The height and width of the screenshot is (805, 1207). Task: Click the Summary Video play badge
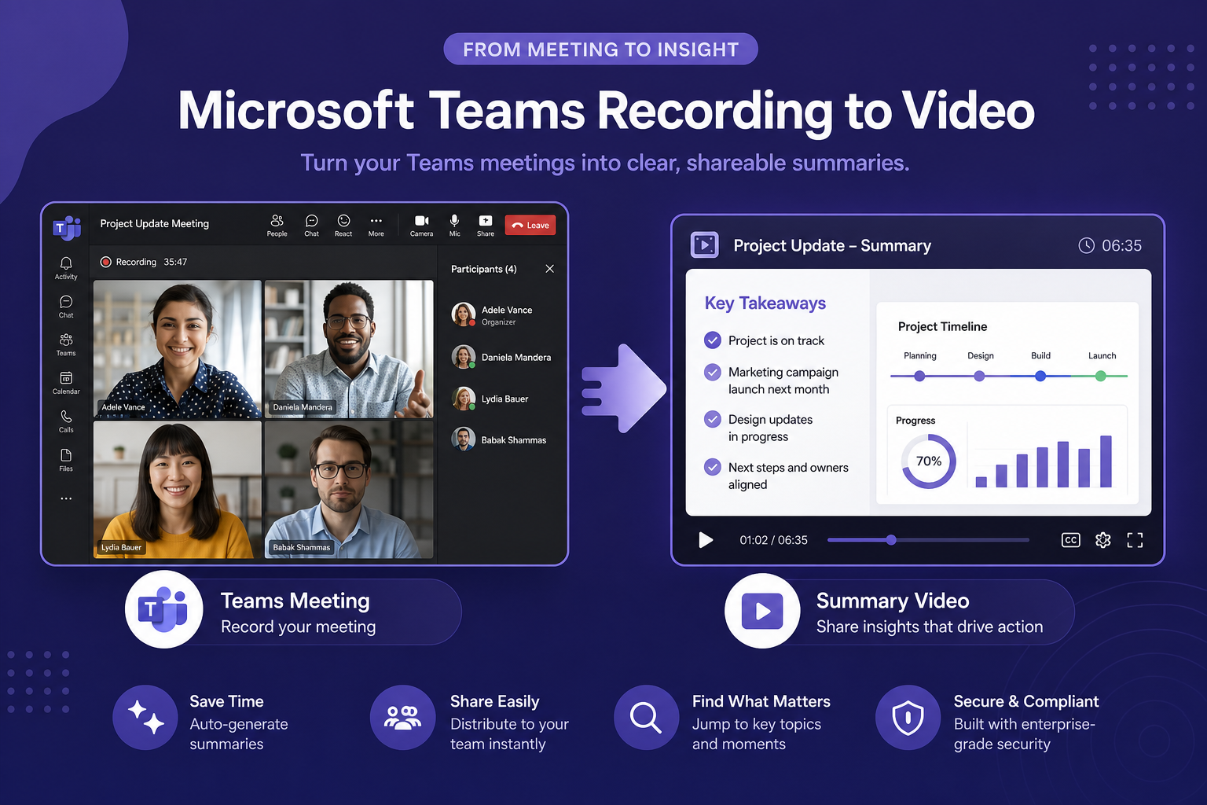762,611
